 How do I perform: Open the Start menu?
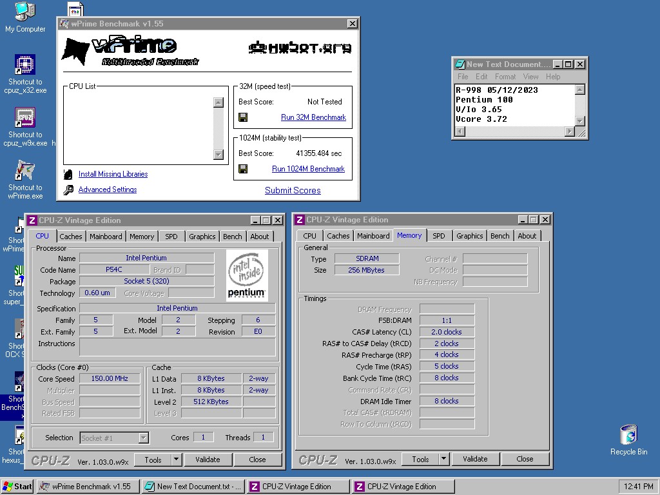[17, 487]
